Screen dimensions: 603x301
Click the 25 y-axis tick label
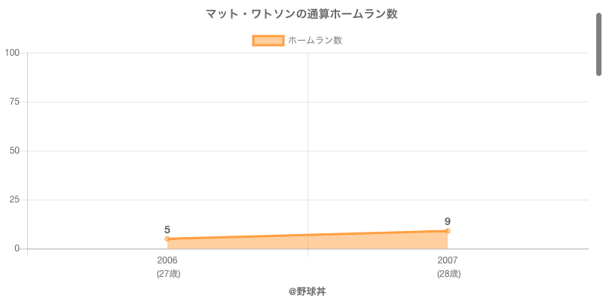(15, 199)
